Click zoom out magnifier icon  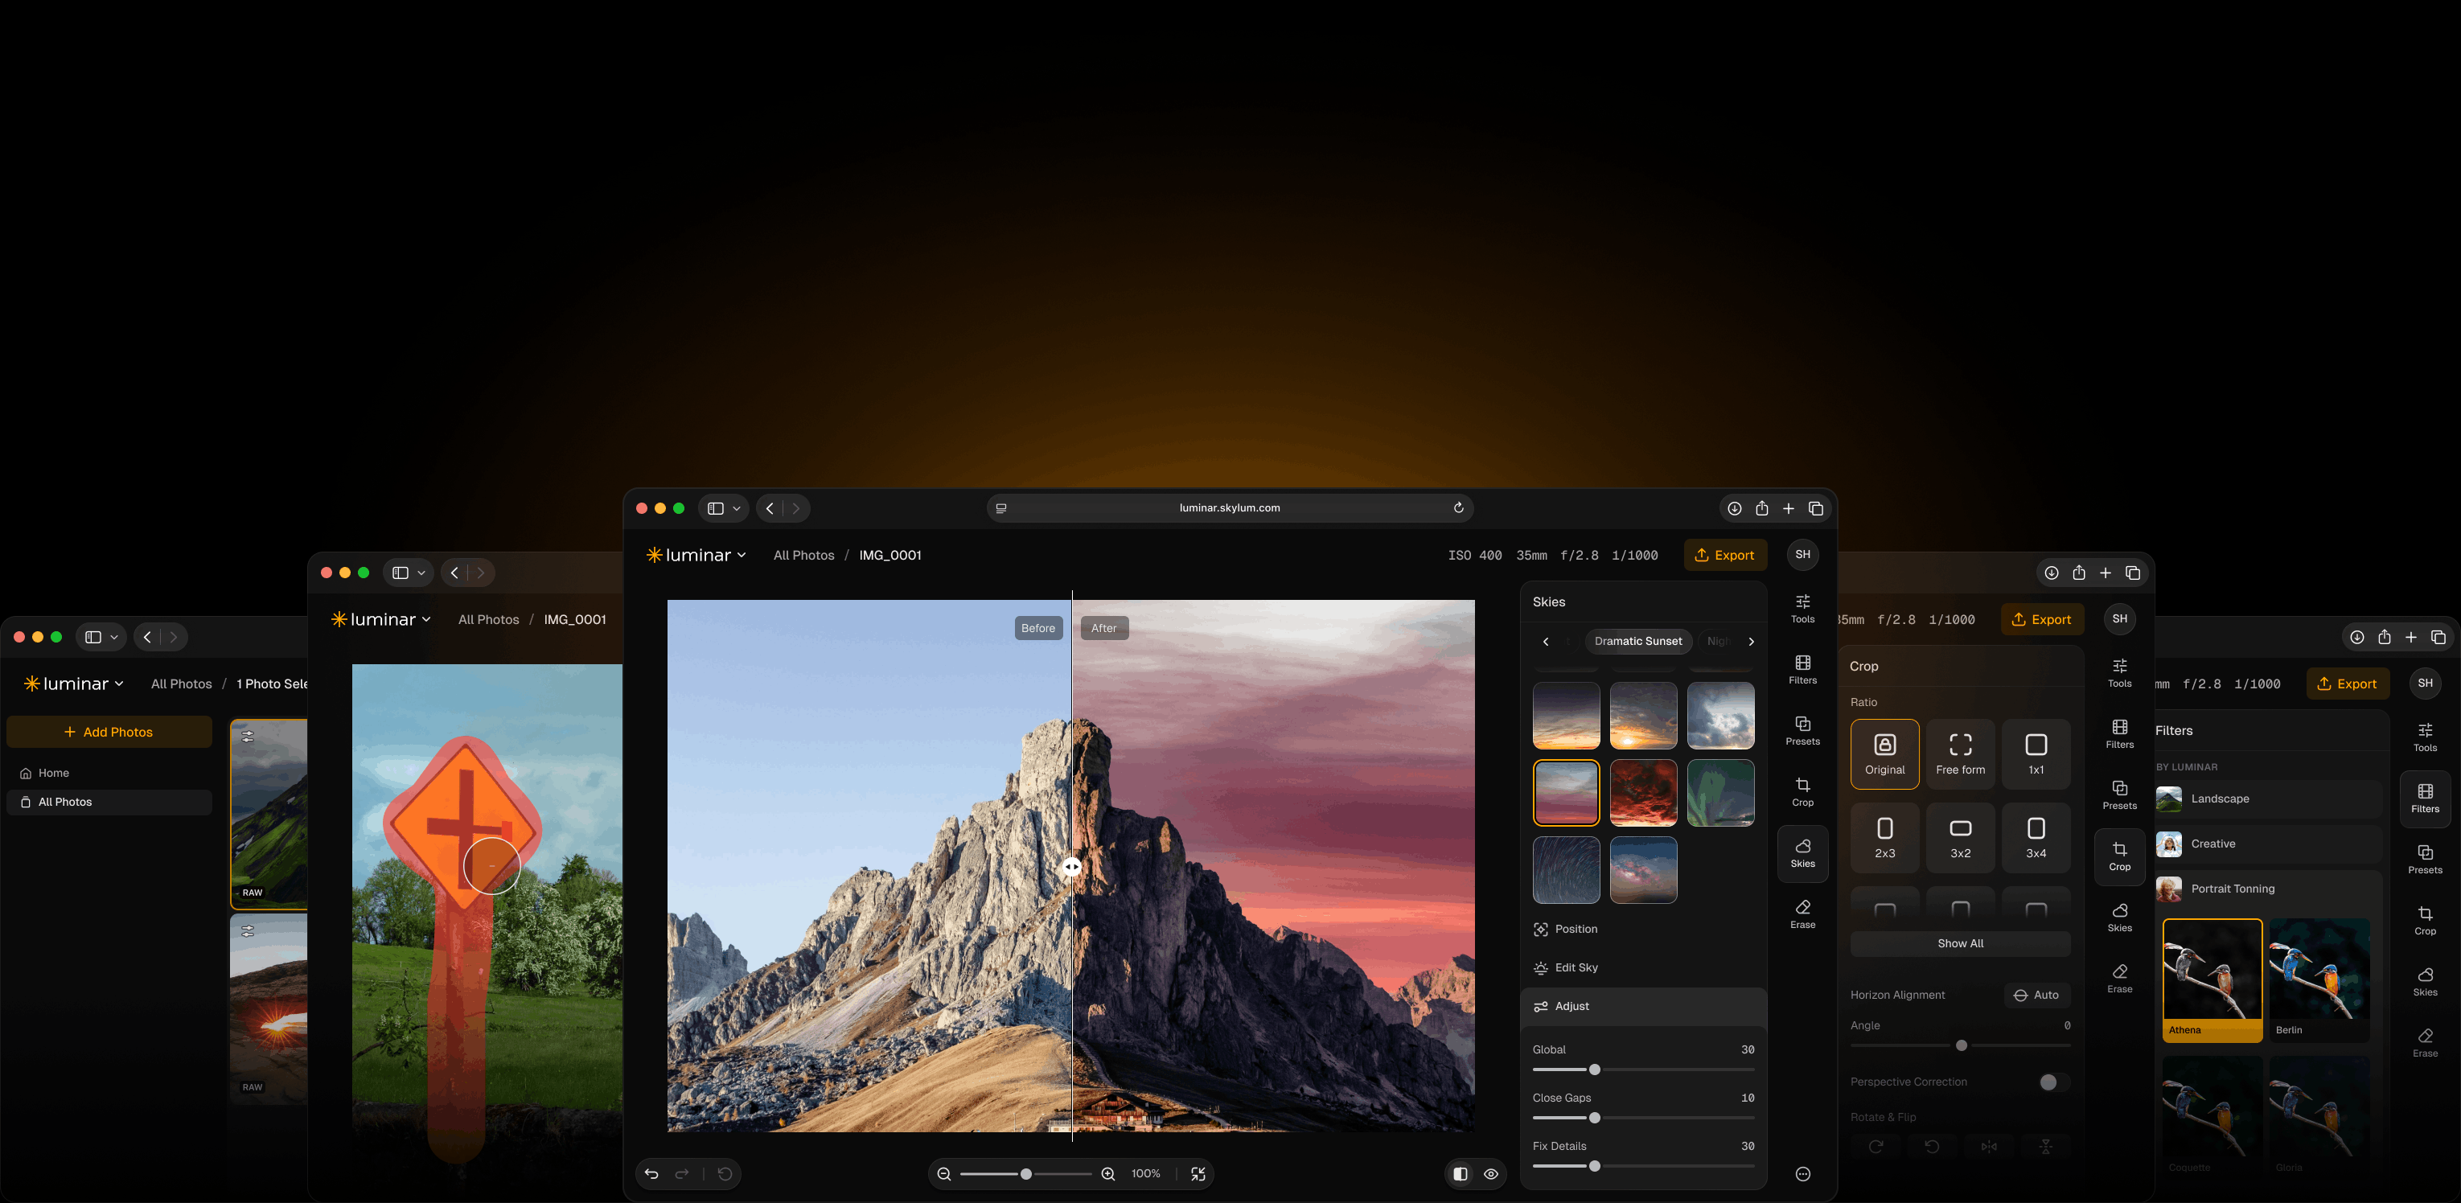(944, 1173)
